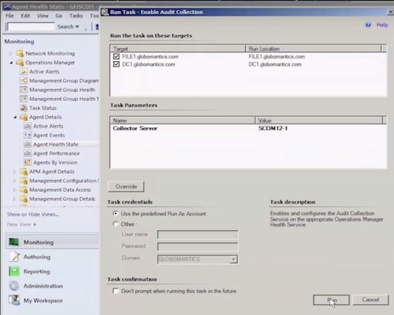This screenshot has height=315, width=394.
Task: Uncheck the FILE1.globomantics.com target checkbox
Action: 117,57
